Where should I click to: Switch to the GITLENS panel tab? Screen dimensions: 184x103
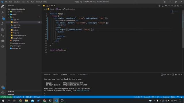coord(73,74)
